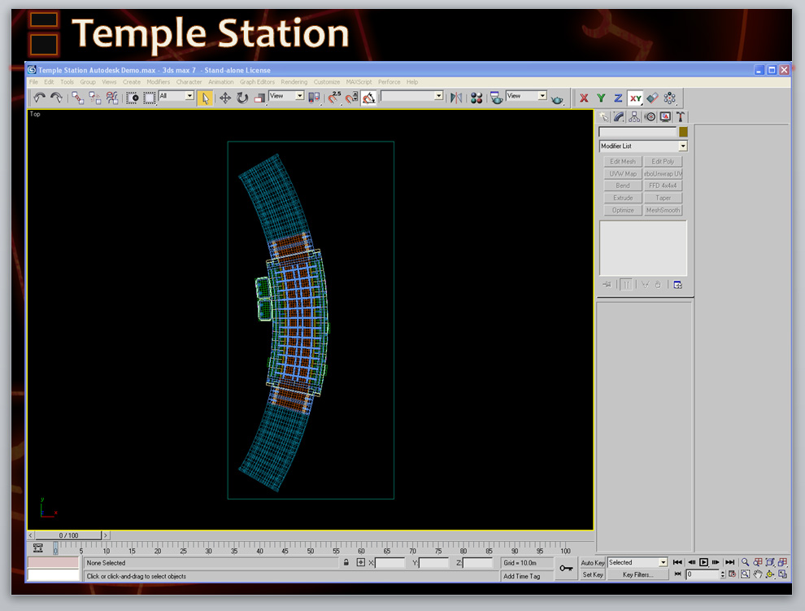Select the Select and Move tool
This screenshot has width=805, height=611.
pos(225,98)
